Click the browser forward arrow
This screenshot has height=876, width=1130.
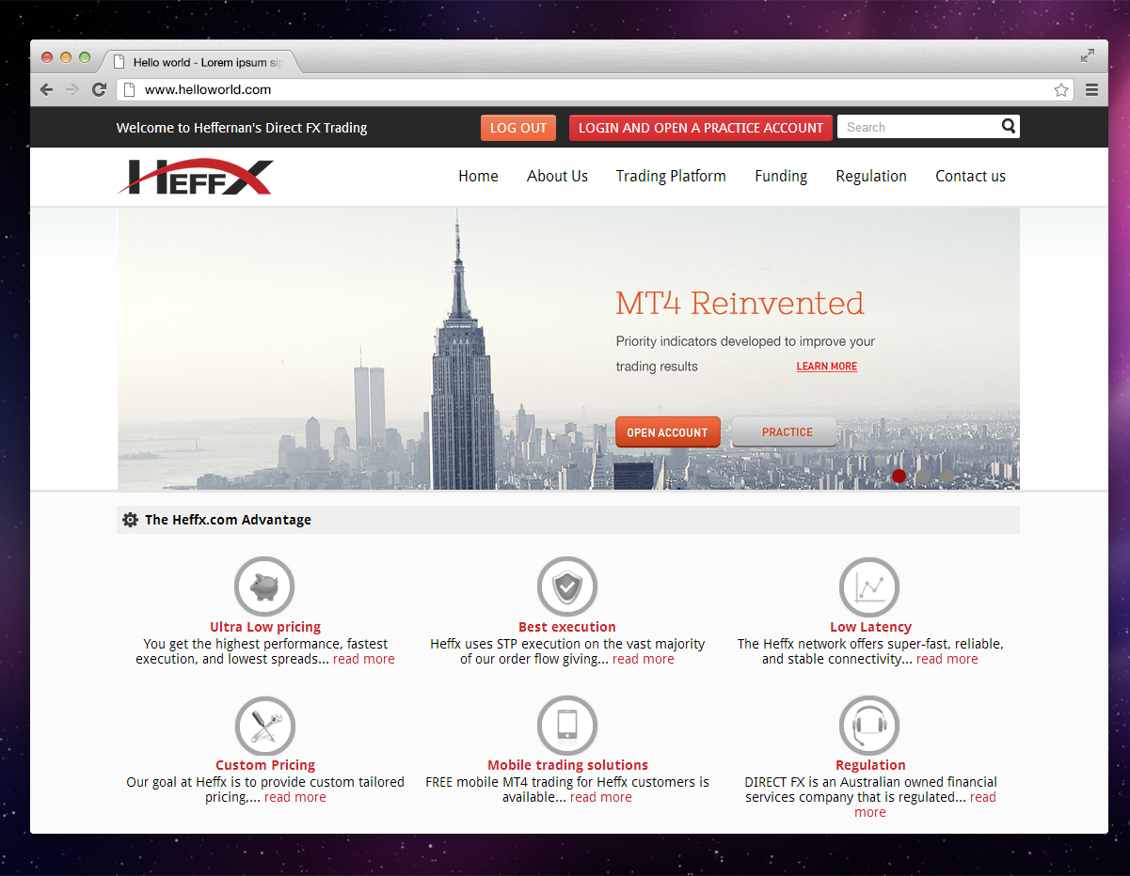pos(72,90)
